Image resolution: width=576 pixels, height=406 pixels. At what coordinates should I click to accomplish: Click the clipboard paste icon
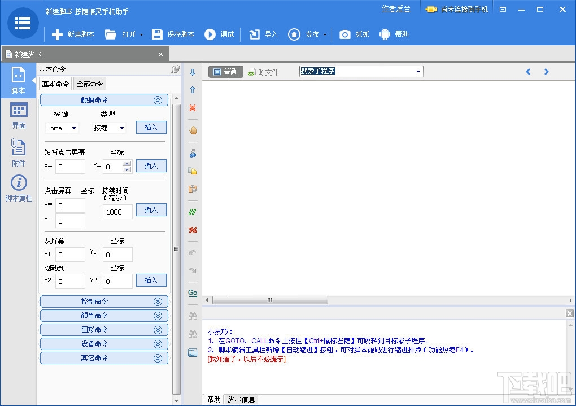pos(193,189)
